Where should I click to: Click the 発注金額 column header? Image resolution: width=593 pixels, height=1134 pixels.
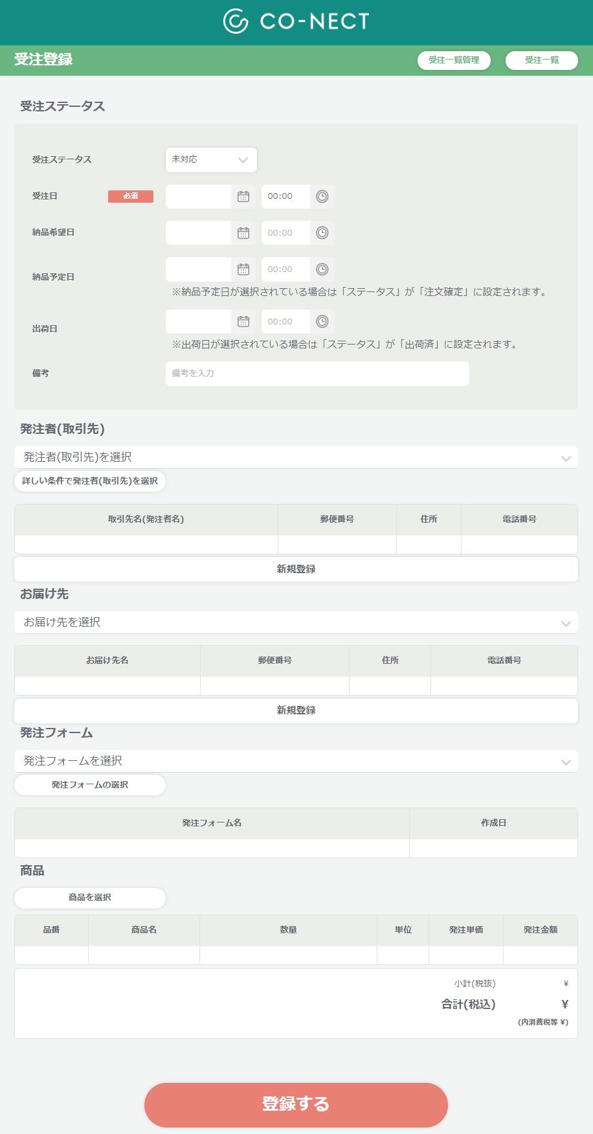(x=541, y=930)
